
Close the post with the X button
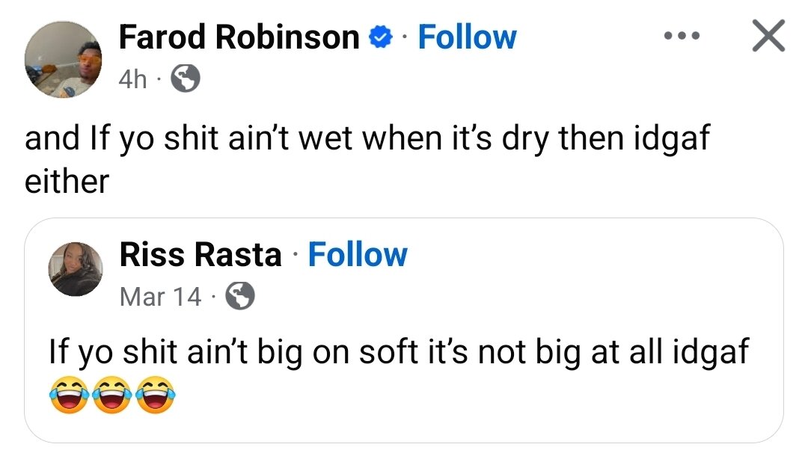pyautogui.click(x=768, y=37)
